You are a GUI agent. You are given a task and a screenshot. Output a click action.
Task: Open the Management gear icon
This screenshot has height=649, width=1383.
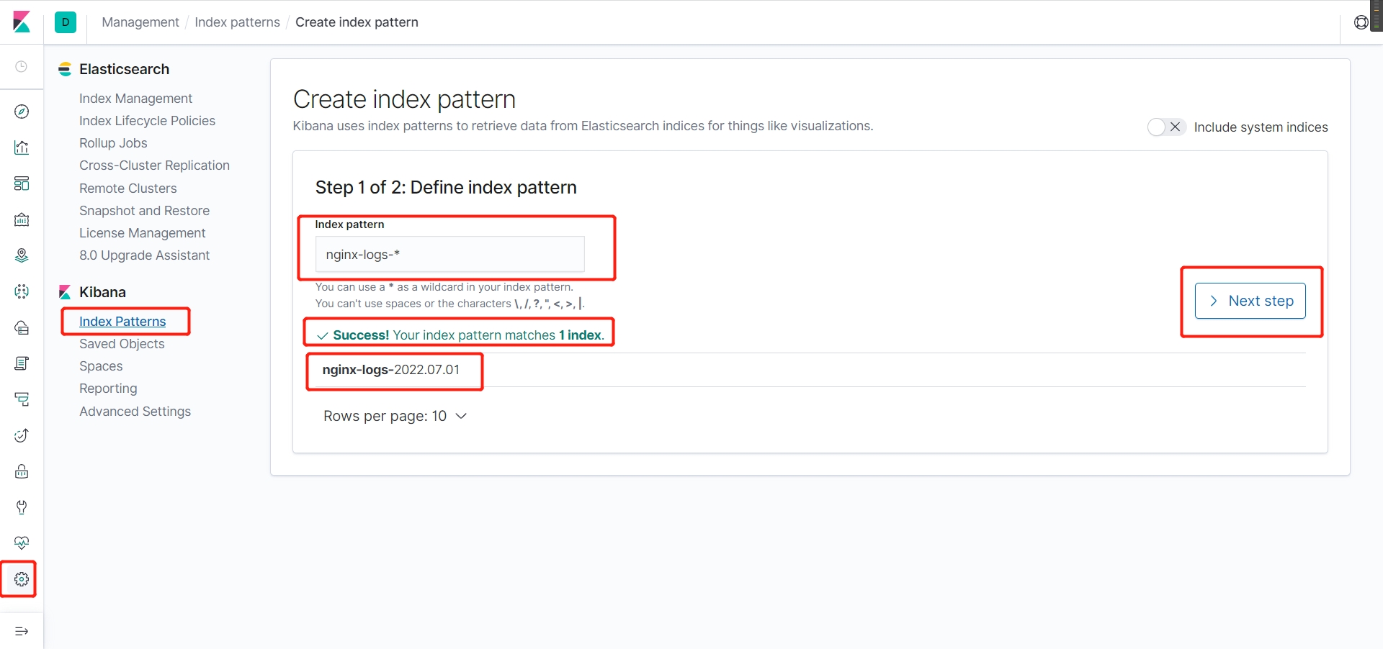click(x=22, y=579)
